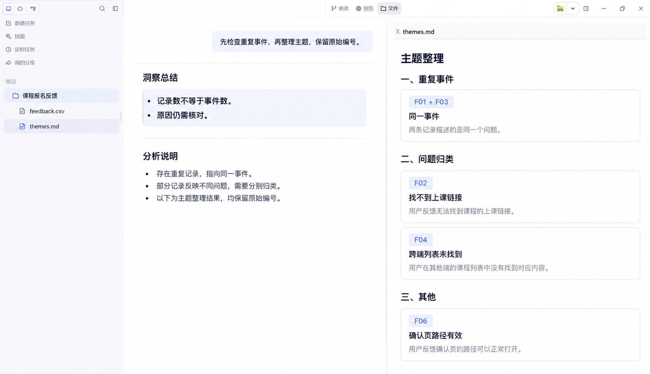Switch to the 预览 preview tab
Screen dimensions: 650x374
(x=365, y=9)
